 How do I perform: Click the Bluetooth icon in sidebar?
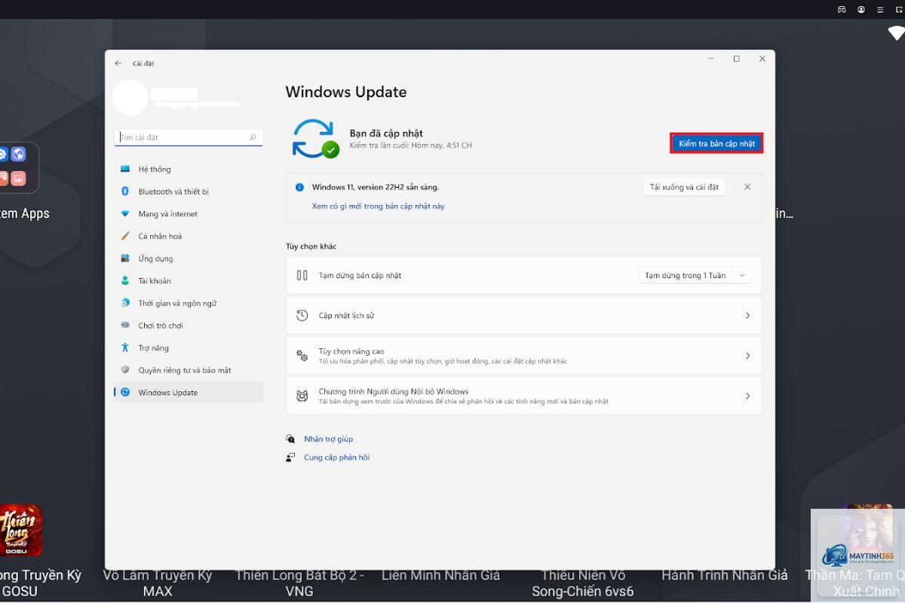pos(125,191)
